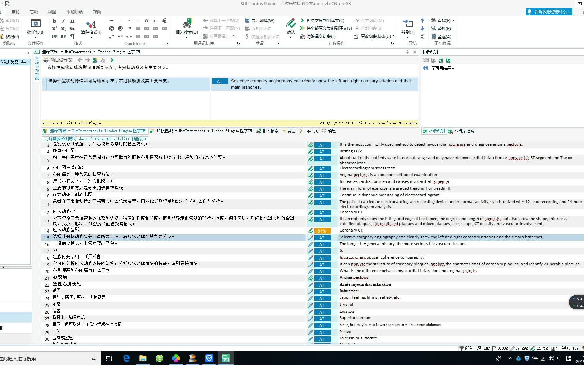Pin the translation results panel
Image resolution: width=584 pixels, height=365 pixels.
407,52
